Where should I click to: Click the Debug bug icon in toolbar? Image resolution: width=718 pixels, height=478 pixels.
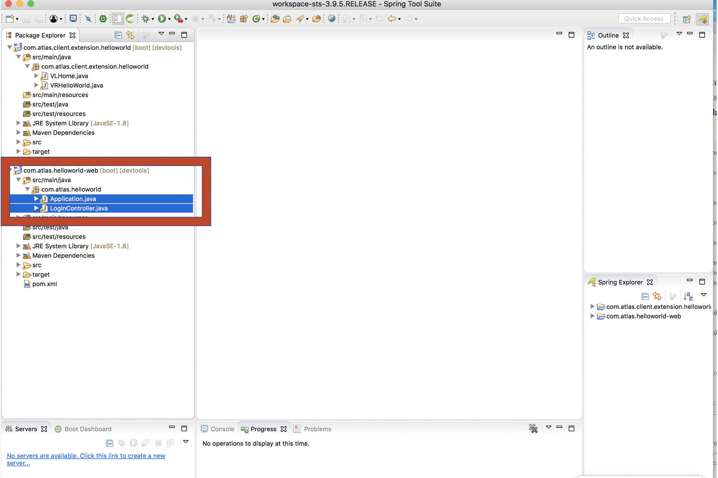(x=145, y=19)
